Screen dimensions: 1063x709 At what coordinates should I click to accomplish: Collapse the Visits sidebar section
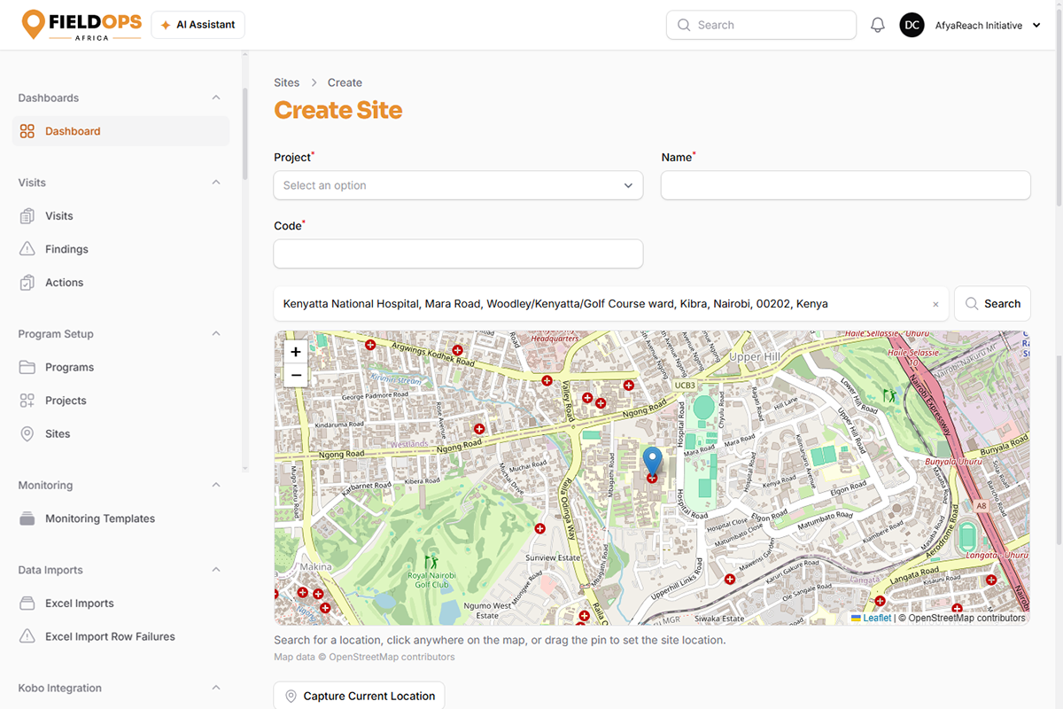pyautogui.click(x=216, y=183)
